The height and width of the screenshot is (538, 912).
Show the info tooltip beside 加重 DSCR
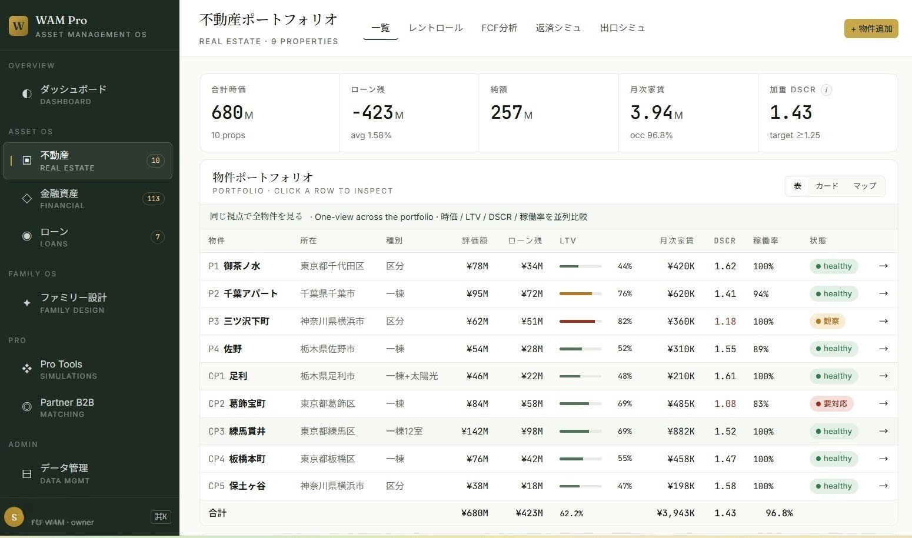coord(827,90)
